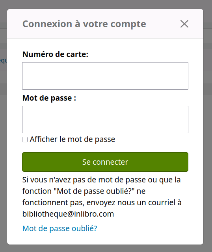Click the Connexion à votre compte heading
The image size is (212, 252).
pos(84,24)
